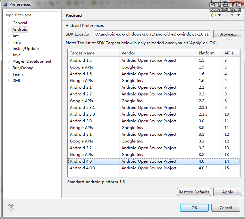The image size is (245, 219).
Task: Expand the Java tree node
Action: 9,55
